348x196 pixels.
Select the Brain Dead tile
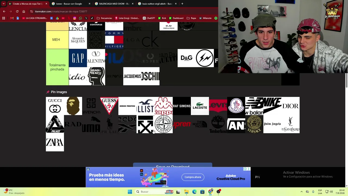coord(96,76)
